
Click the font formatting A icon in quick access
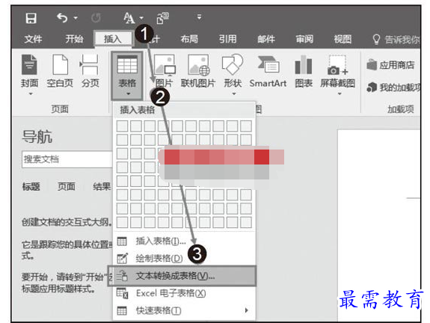coord(129,18)
